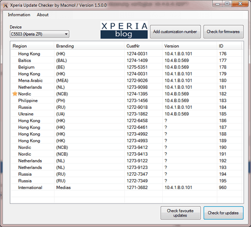
Task: Click CustNr 1274-1395 in Nordic row
Action: [x=137, y=94]
